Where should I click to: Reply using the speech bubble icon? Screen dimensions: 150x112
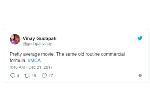12,75
